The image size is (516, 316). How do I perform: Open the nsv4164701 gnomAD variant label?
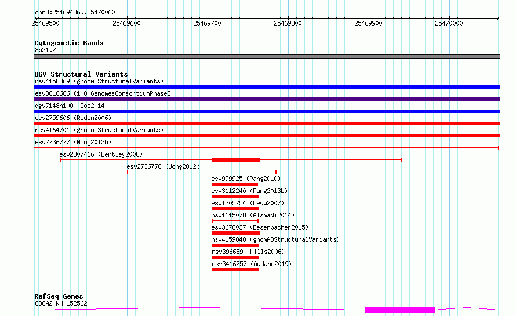click(99, 130)
